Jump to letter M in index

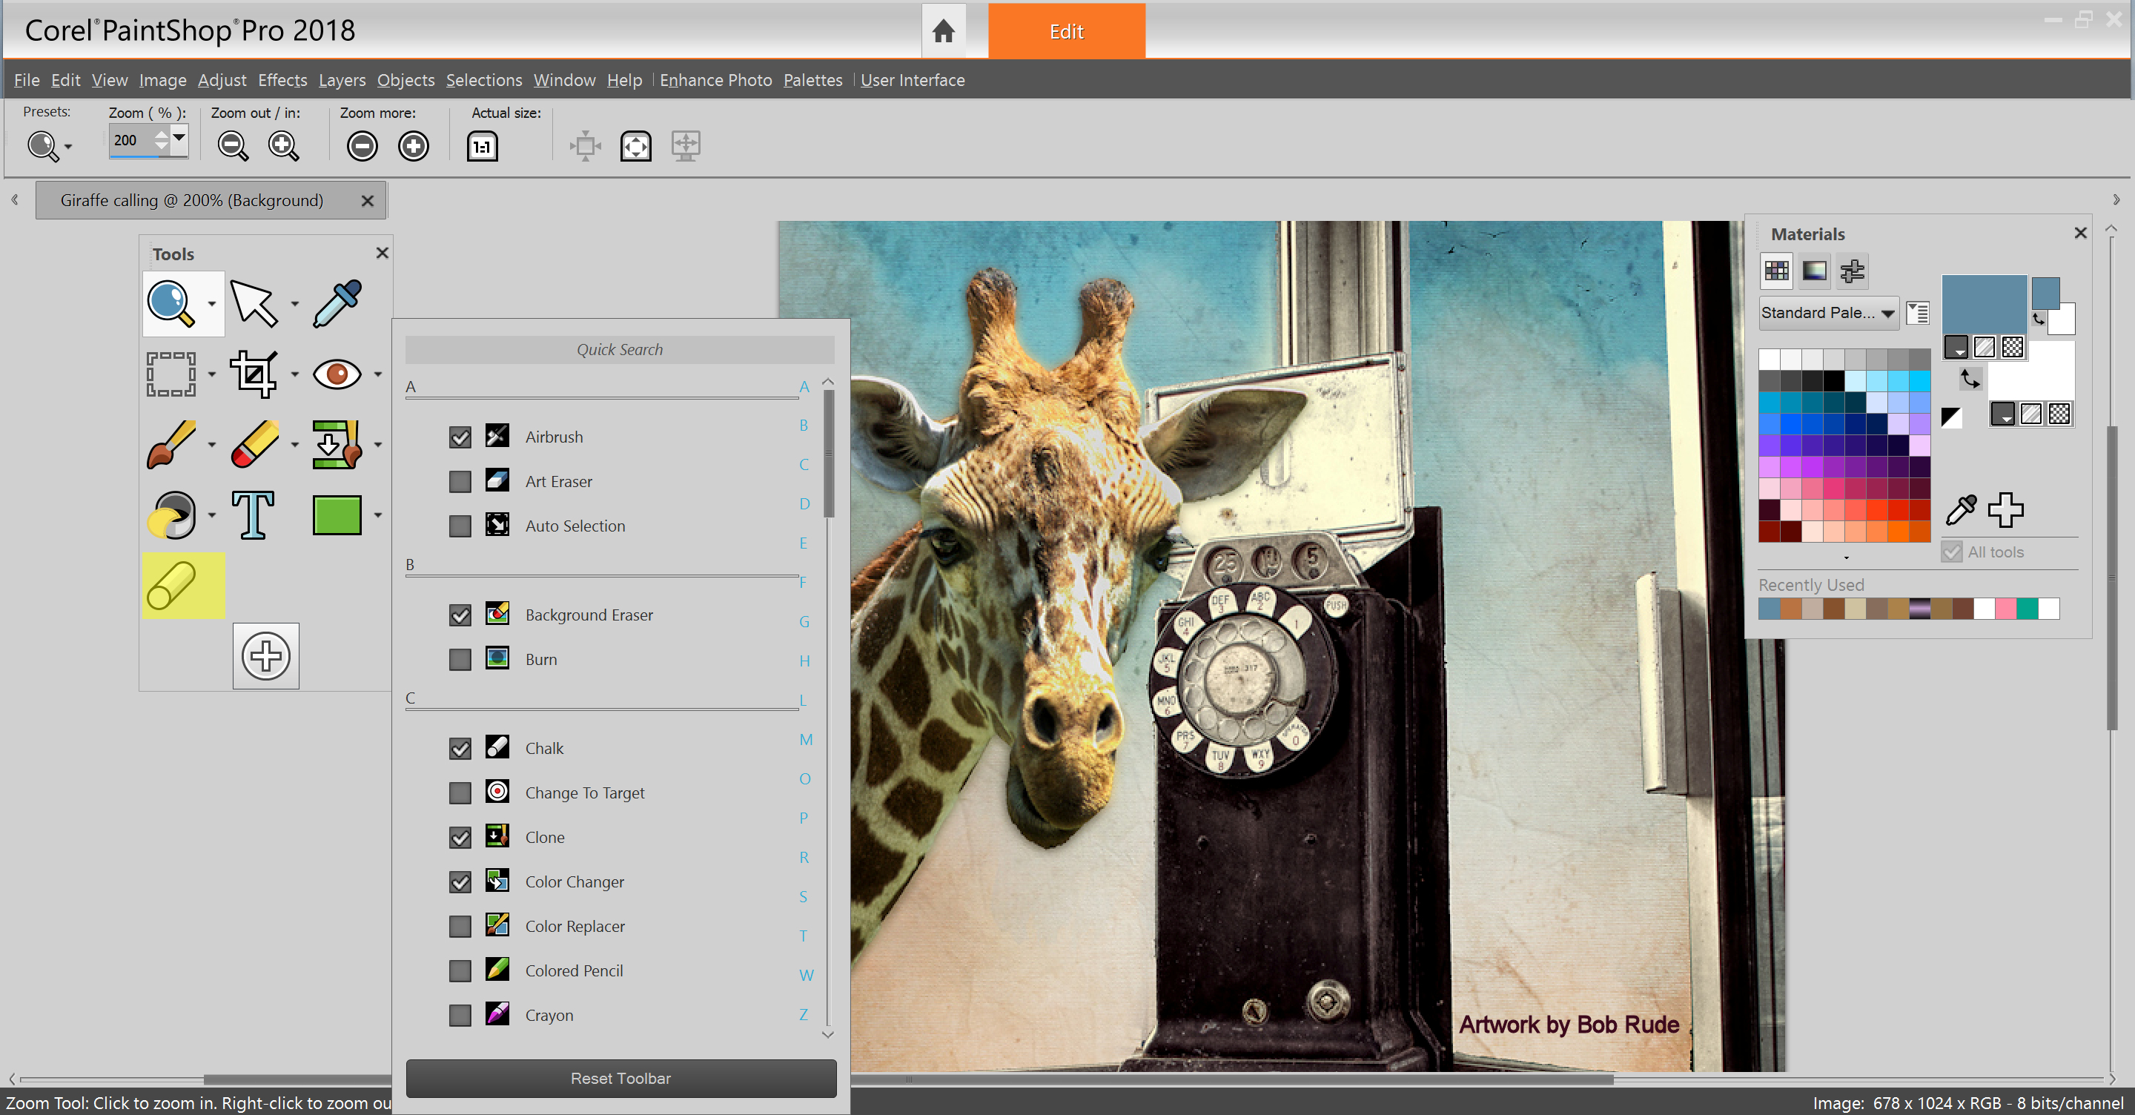pos(806,739)
